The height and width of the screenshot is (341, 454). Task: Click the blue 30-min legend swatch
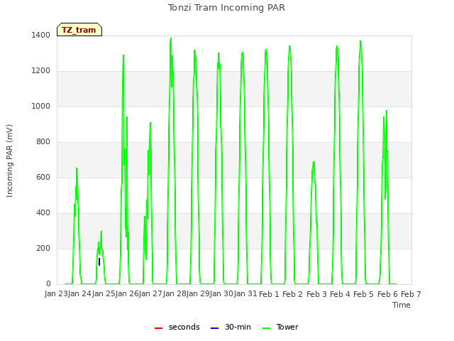(x=214, y=328)
